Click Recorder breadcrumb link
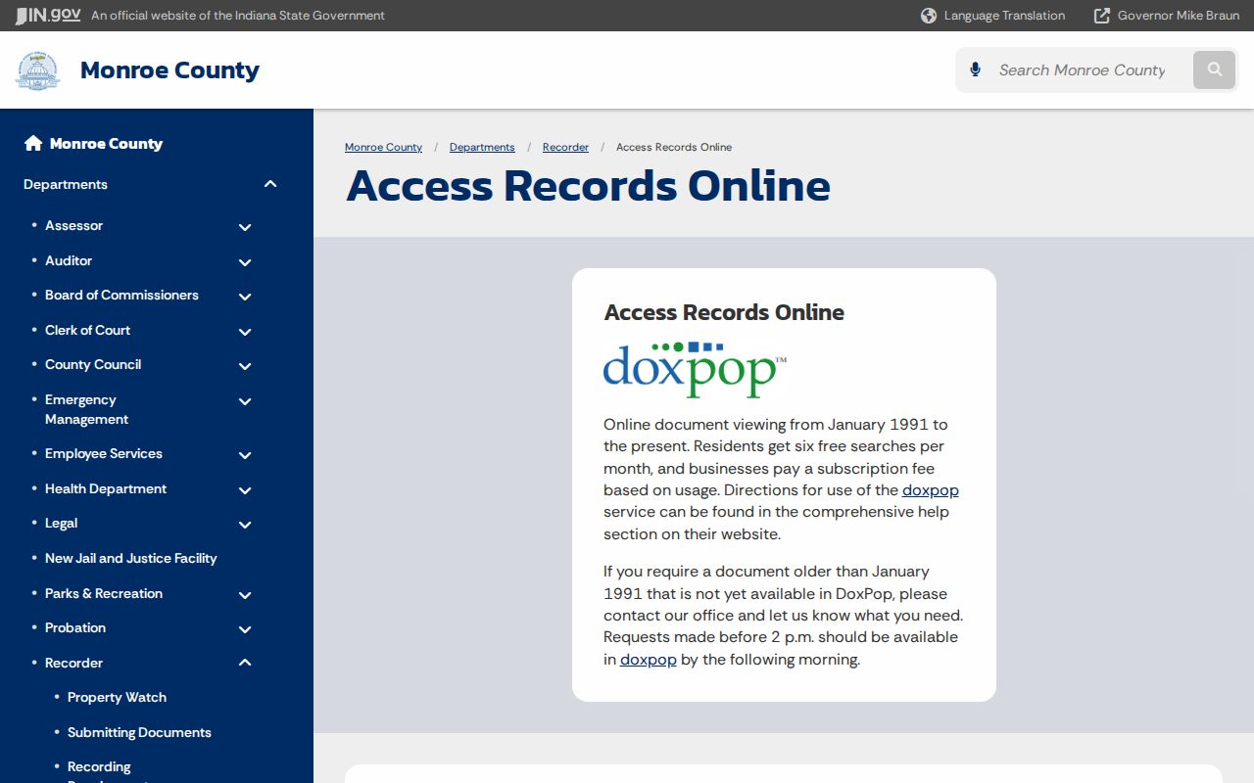 565,147
